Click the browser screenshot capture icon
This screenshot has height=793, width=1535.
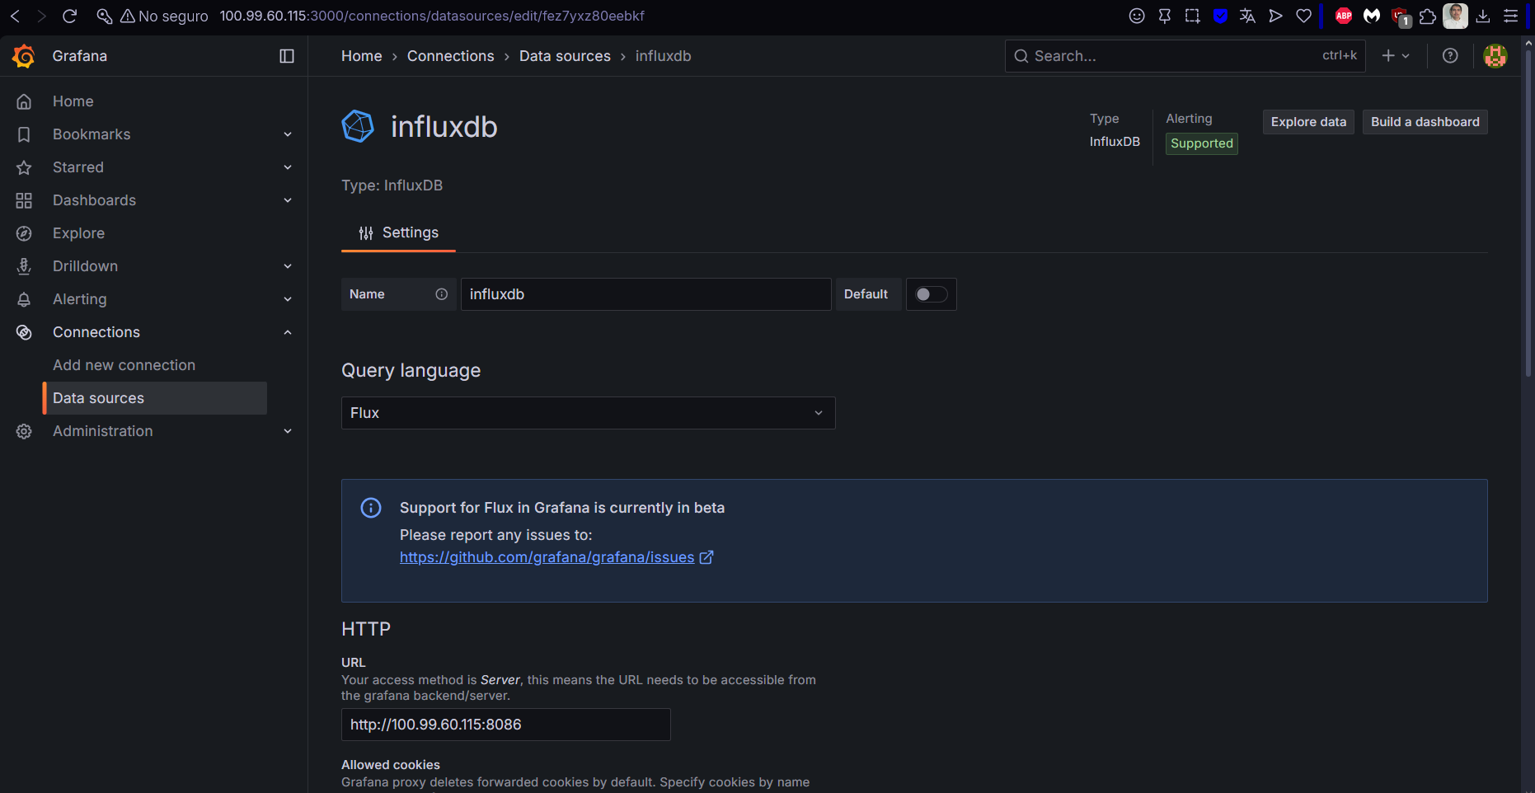click(x=1192, y=16)
